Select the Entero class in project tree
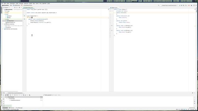This screenshot has height=111, width=198. [9, 16]
